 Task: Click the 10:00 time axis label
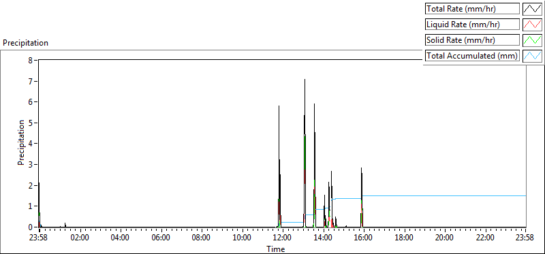(x=242, y=238)
